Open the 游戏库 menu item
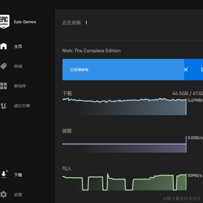The height and width of the screenshot is (203, 203). [20, 86]
